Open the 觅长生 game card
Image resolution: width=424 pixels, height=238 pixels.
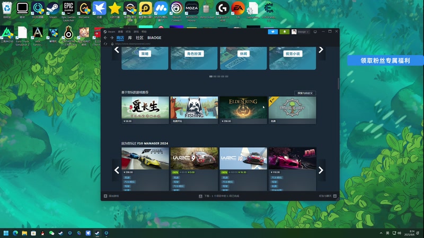point(145,110)
